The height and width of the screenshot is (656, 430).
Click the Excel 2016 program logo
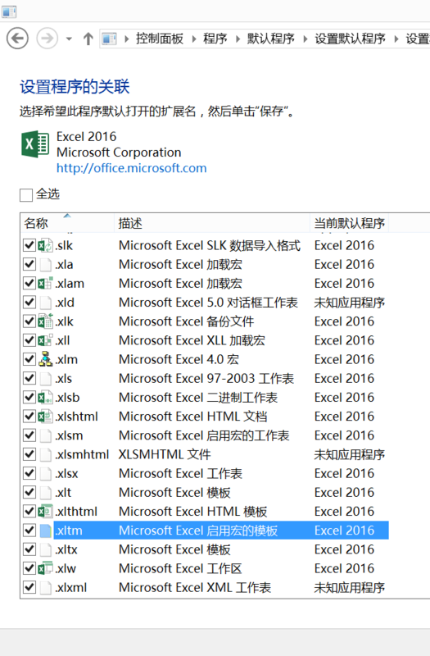point(35,144)
